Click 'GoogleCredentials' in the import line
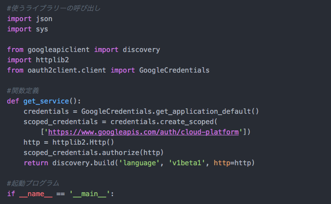Image resolution: width=331 pixels, height=204 pixels. coord(174,71)
